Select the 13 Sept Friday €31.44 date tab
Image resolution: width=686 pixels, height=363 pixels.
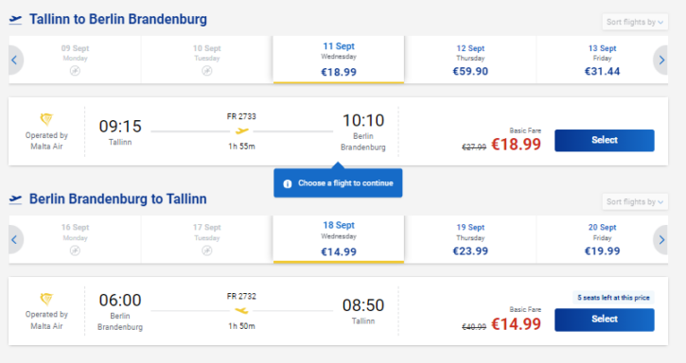point(602,60)
